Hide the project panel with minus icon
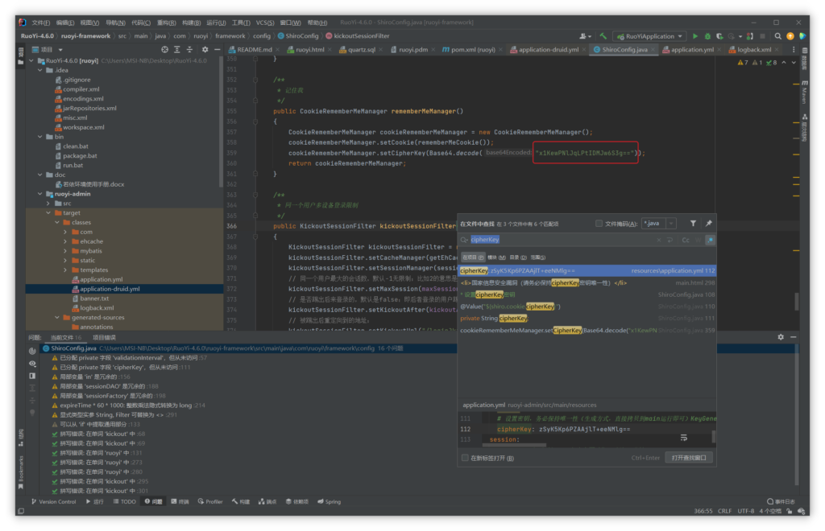The height and width of the screenshot is (531, 825). tap(217, 49)
